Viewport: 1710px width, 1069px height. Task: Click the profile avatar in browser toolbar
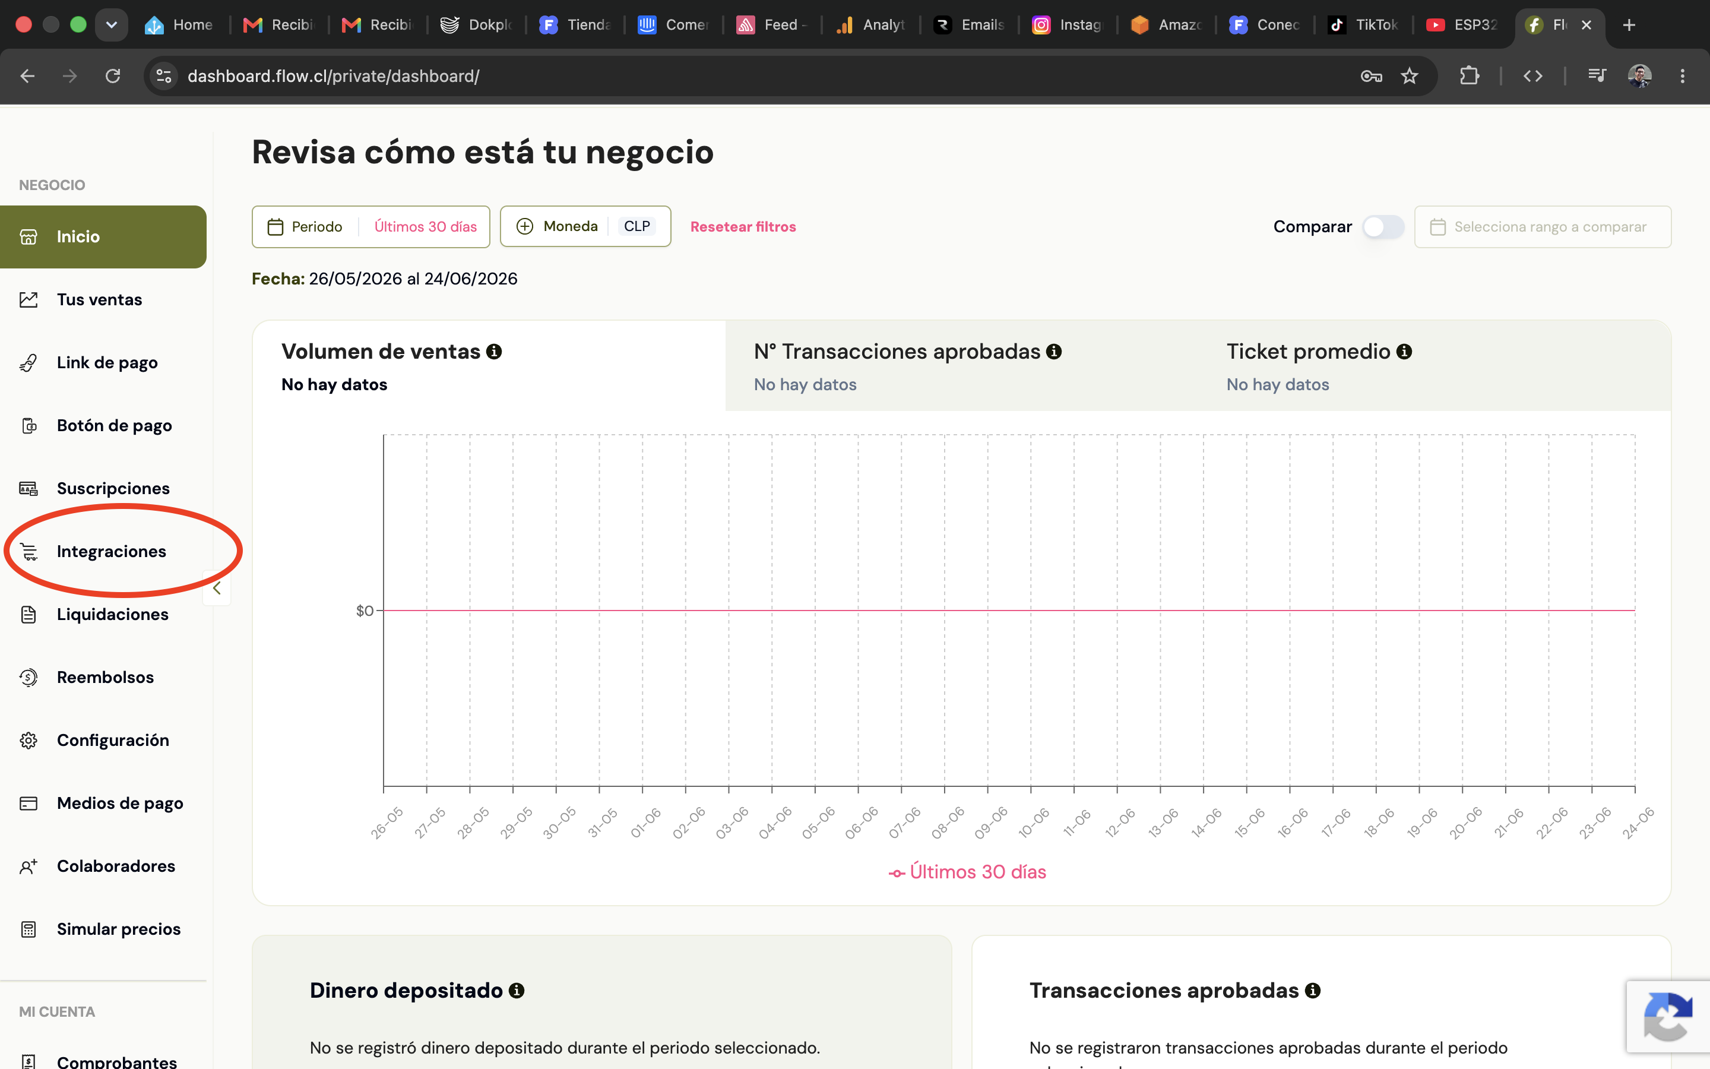point(1640,75)
